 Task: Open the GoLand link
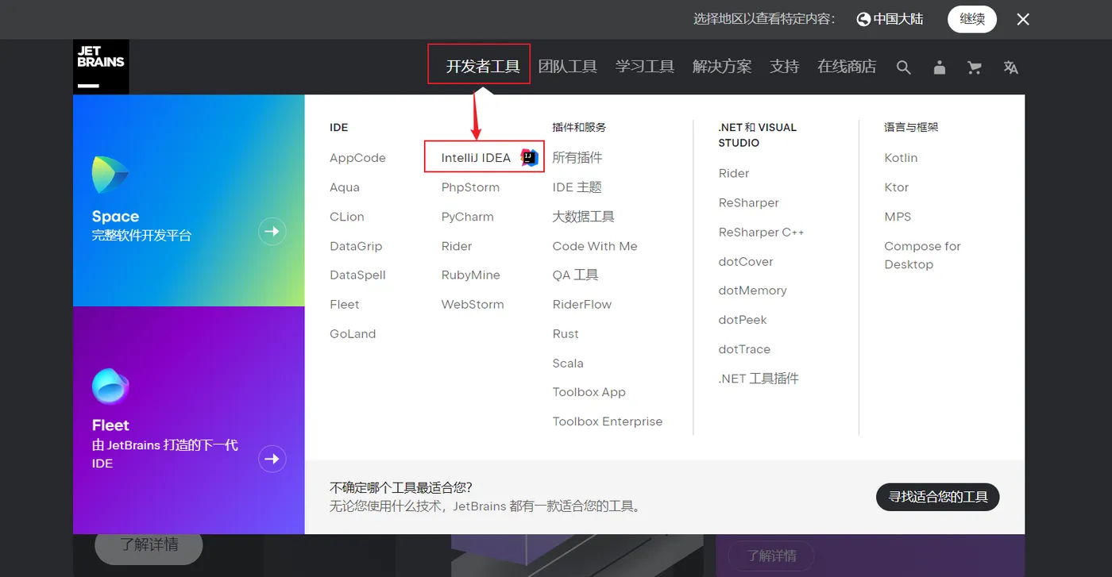353,334
